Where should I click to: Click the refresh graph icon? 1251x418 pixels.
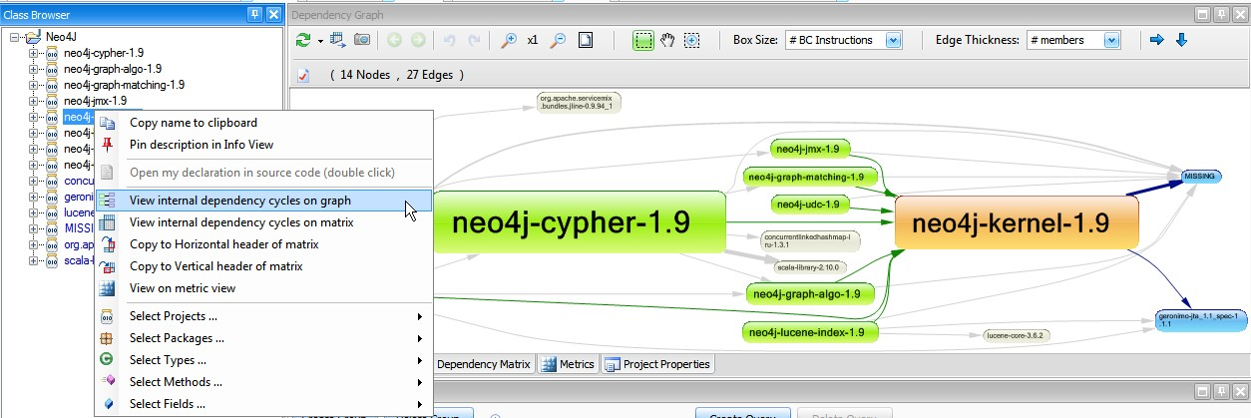pyautogui.click(x=303, y=40)
